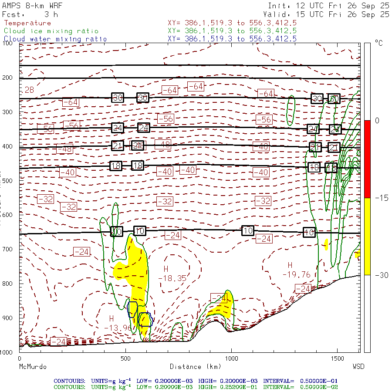The height and width of the screenshot is (392, 392).
Task: Click the '300' pressure axis tick label
Action: pyautogui.click(x=7, y=112)
